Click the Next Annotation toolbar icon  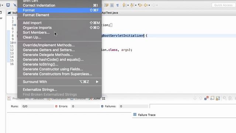point(124,5)
